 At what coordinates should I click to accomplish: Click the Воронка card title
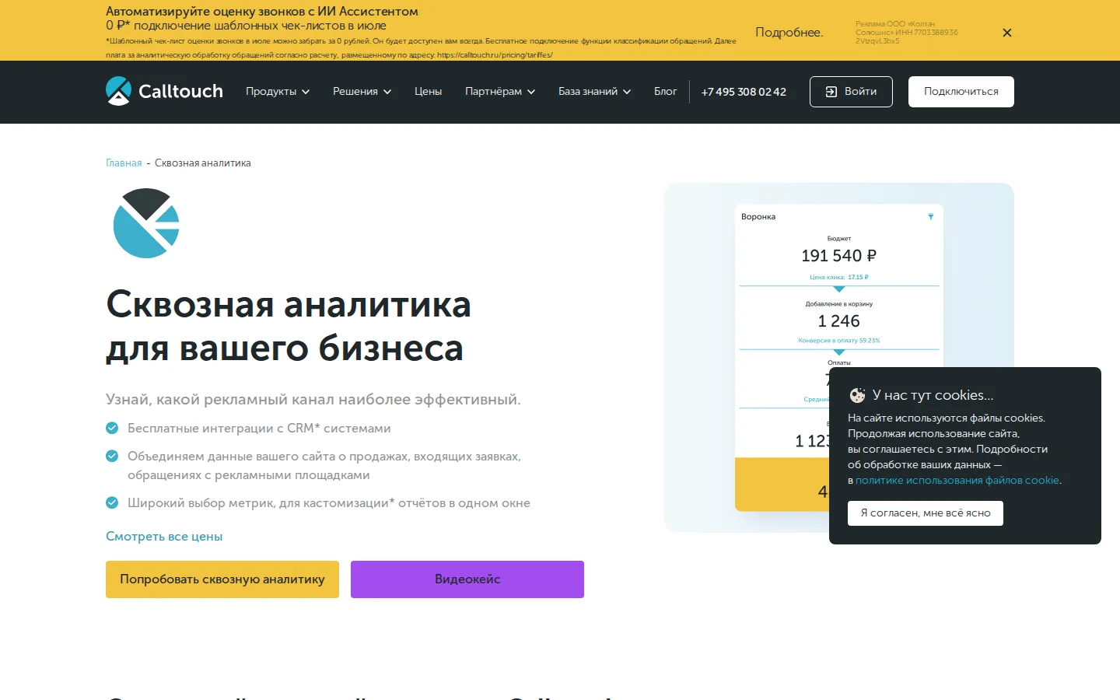coord(758,217)
